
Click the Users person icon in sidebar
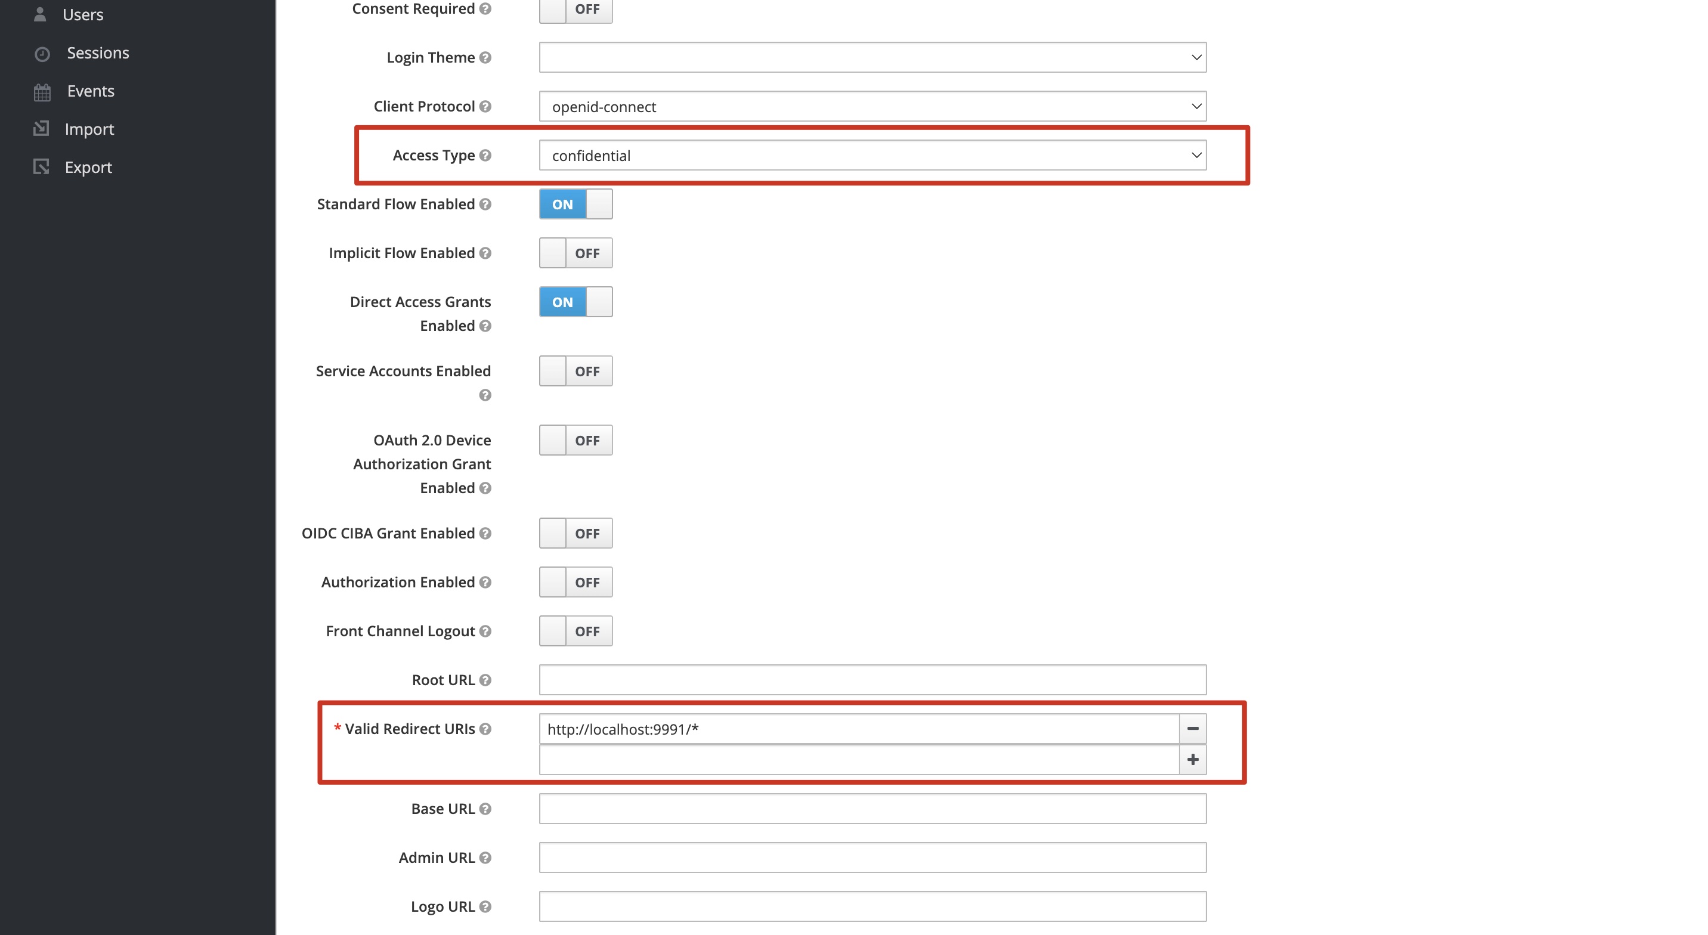(40, 14)
